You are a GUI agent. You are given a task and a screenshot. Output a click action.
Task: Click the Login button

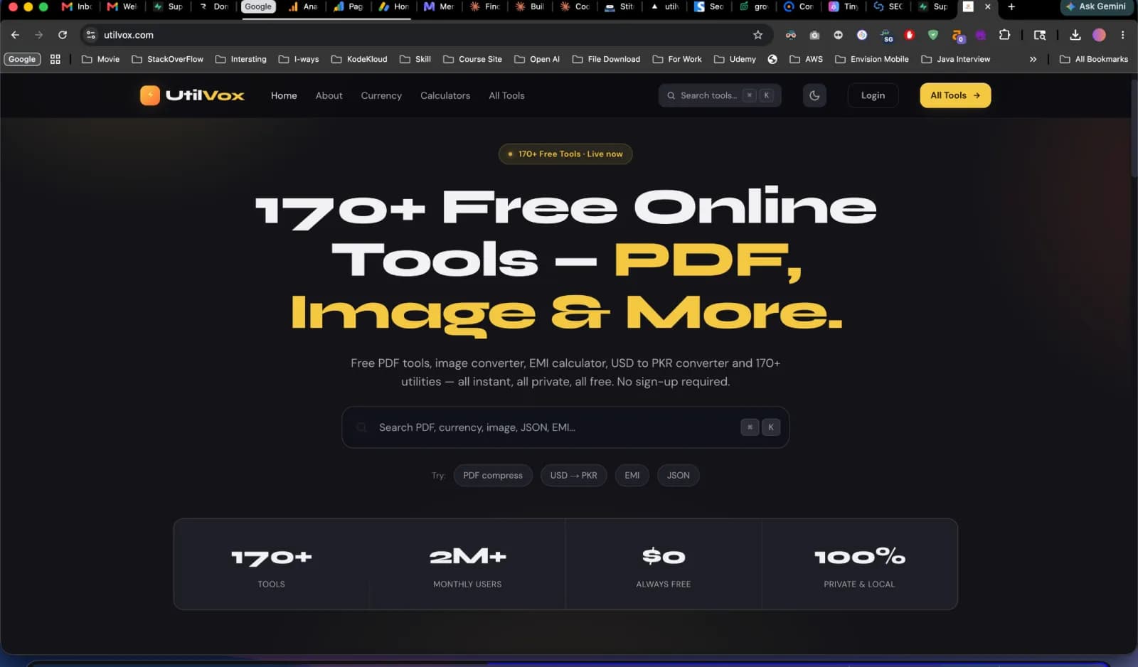coord(873,95)
